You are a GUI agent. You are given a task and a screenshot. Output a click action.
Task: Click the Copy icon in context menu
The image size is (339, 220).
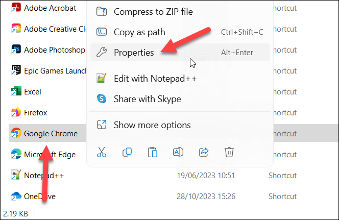[127, 152]
